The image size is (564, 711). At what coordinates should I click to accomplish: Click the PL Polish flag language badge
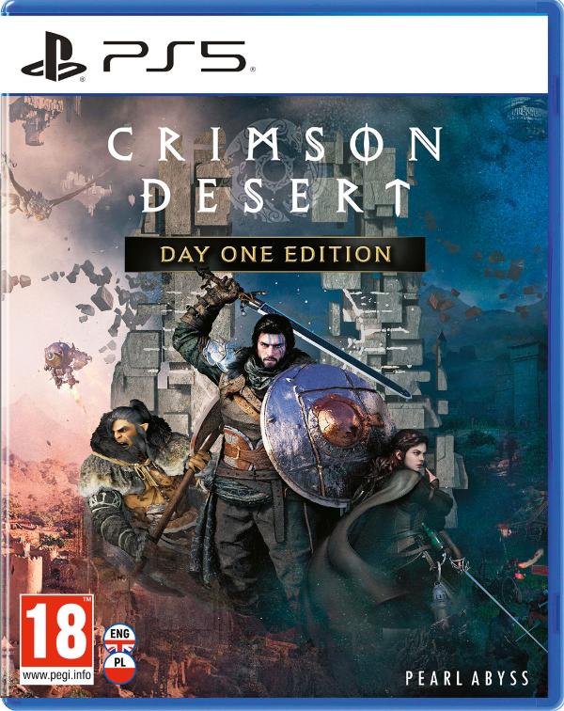point(119,668)
